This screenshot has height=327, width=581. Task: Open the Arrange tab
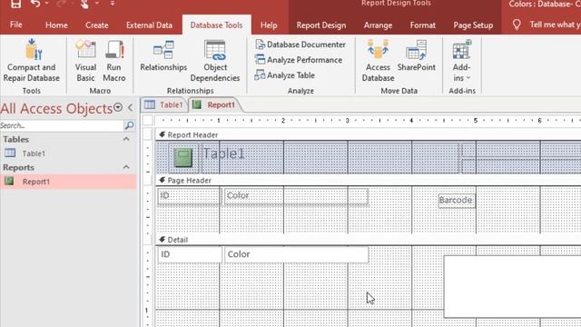click(x=378, y=25)
